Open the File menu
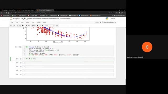This screenshot has width=168, height=94. [x=12, y=22]
